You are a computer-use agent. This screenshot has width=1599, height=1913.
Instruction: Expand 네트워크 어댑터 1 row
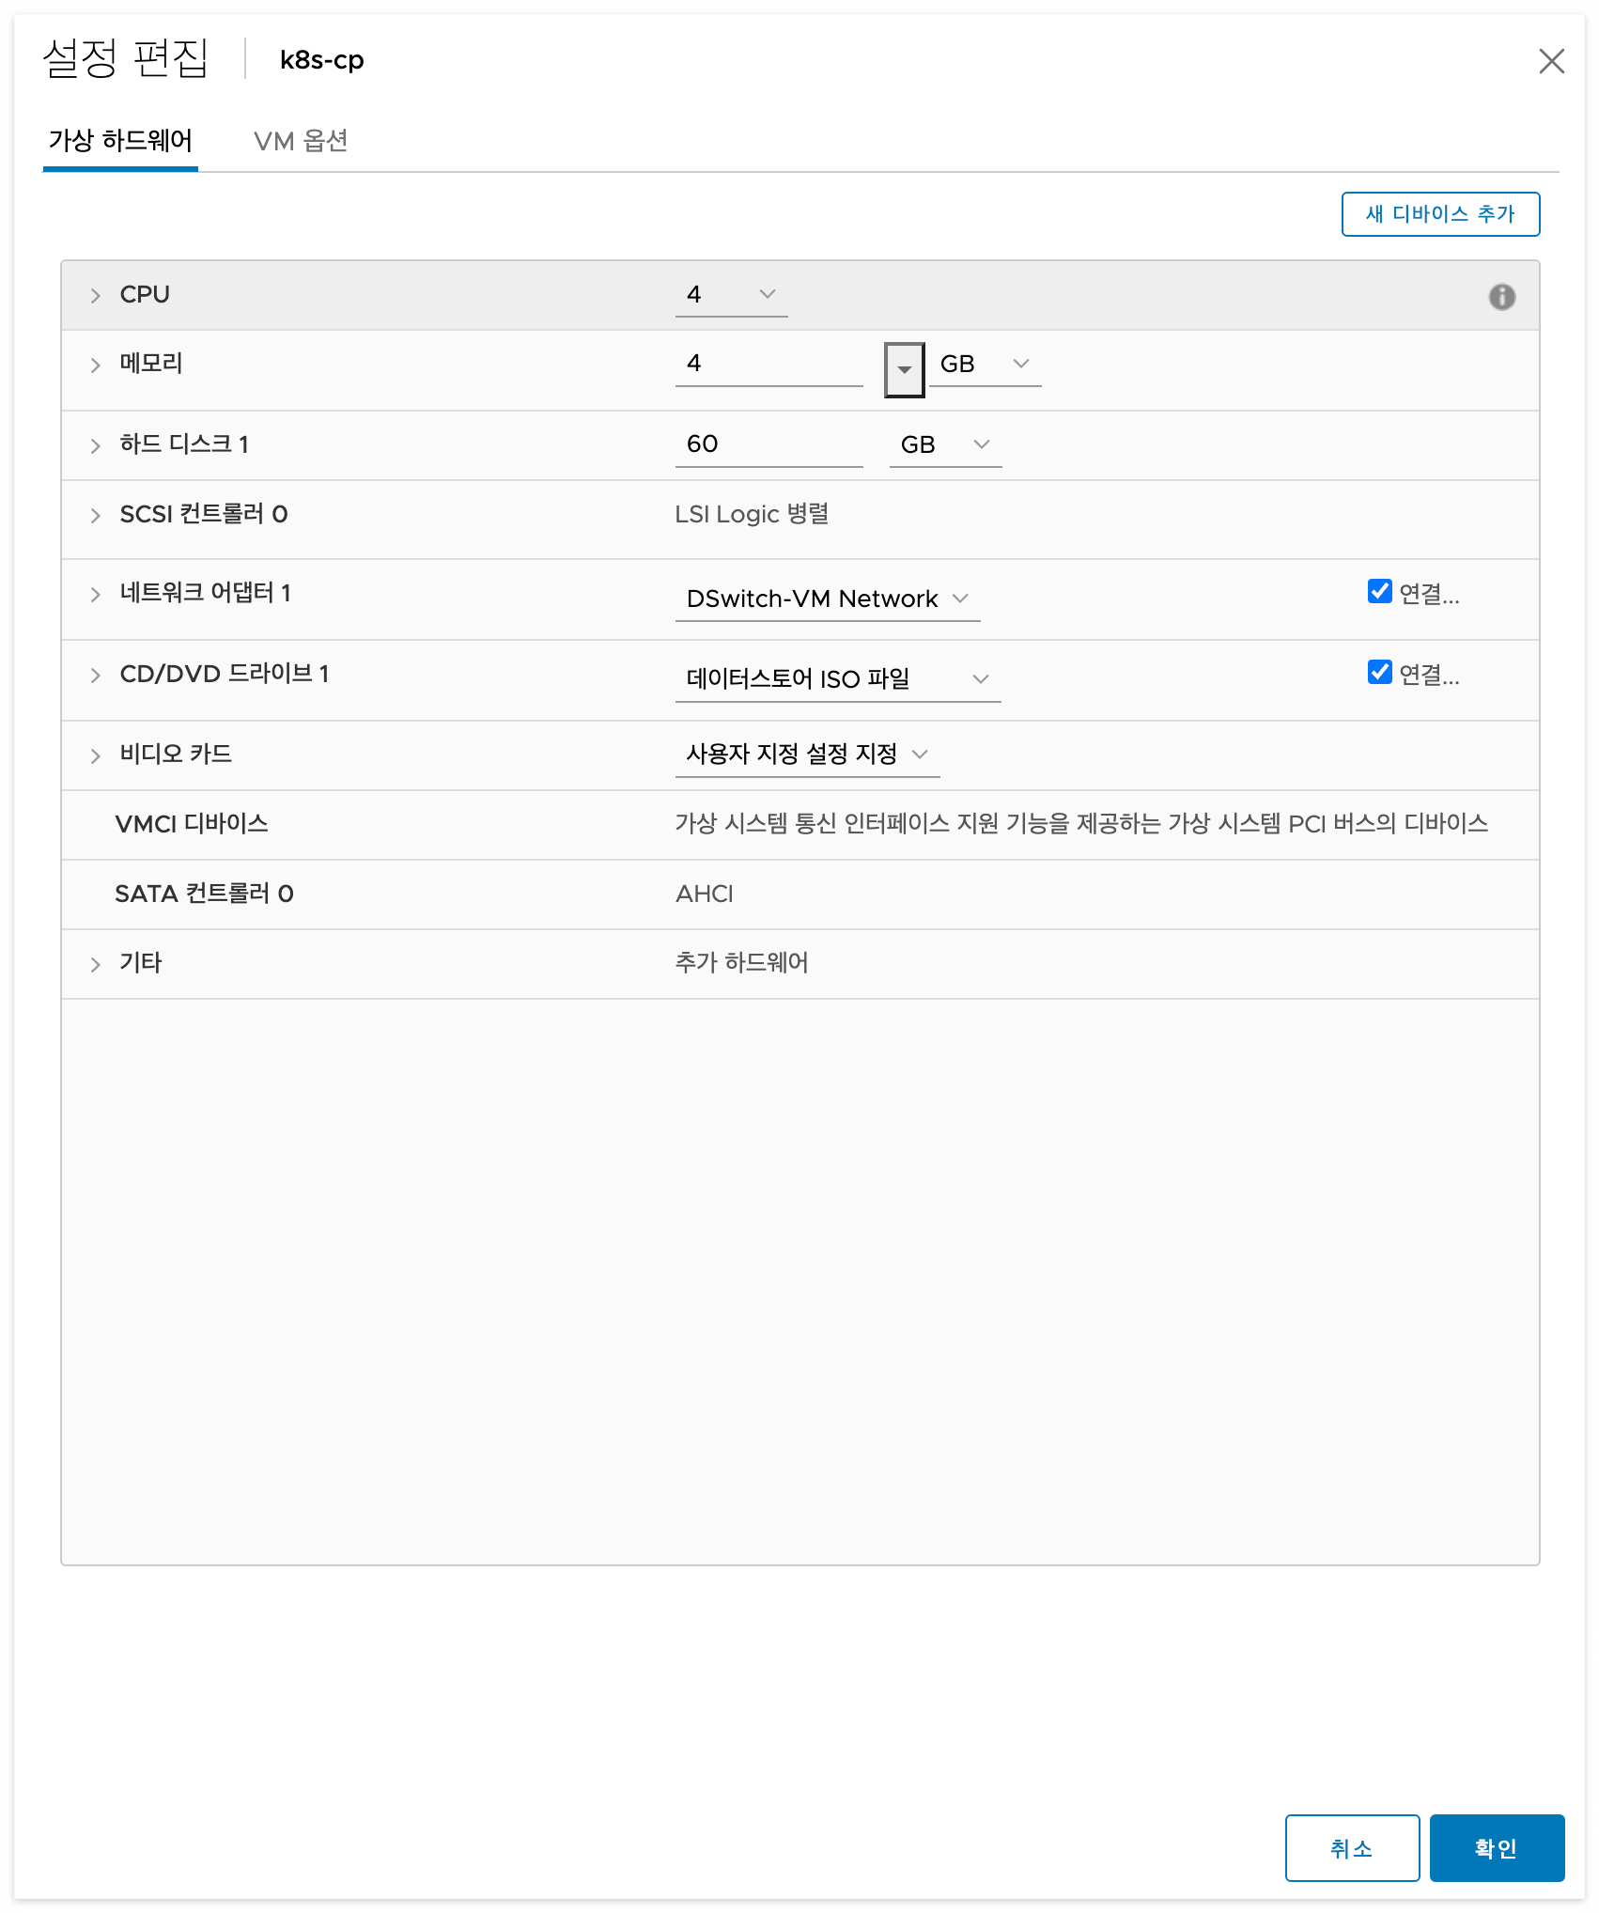(x=95, y=595)
